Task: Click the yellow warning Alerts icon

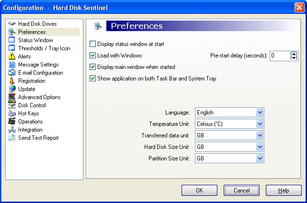Action: point(12,56)
